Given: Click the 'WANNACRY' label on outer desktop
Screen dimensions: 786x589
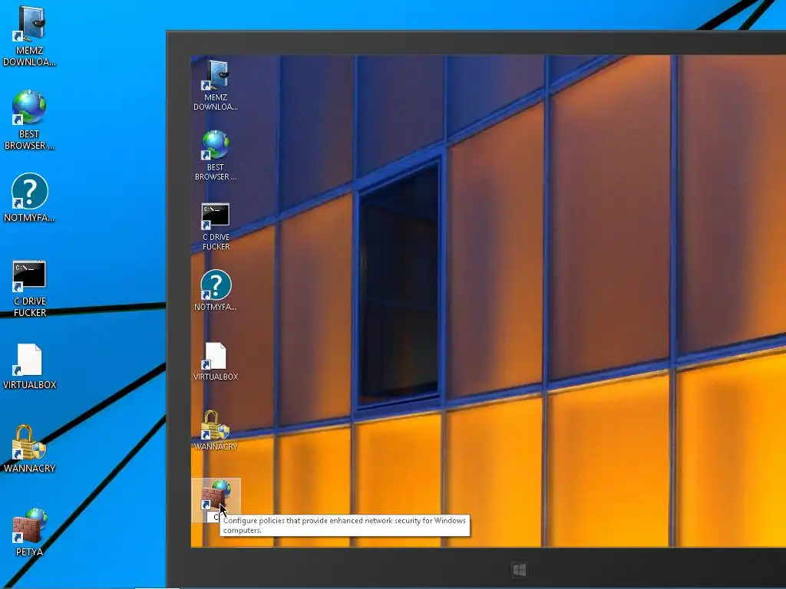Looking at the screenshot, I should click(x=29, y=469).
